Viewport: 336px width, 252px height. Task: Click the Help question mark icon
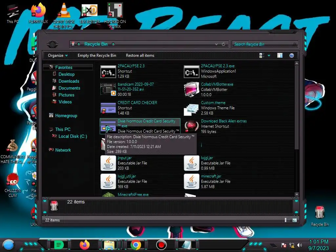292,55
